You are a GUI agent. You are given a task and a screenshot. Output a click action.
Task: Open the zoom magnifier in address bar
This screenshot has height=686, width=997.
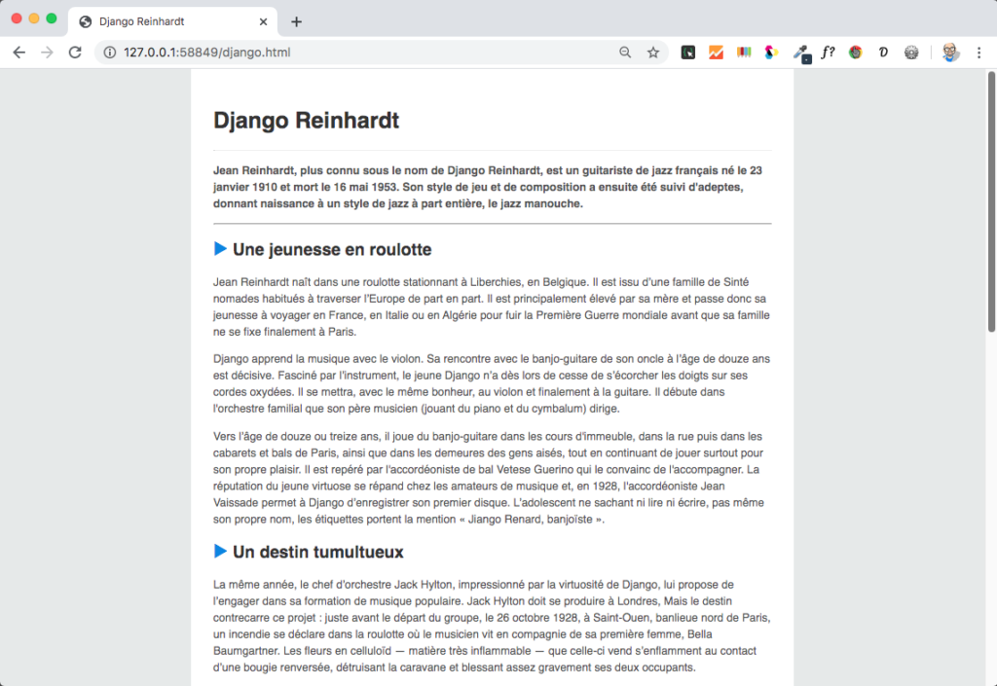point(625,53)
